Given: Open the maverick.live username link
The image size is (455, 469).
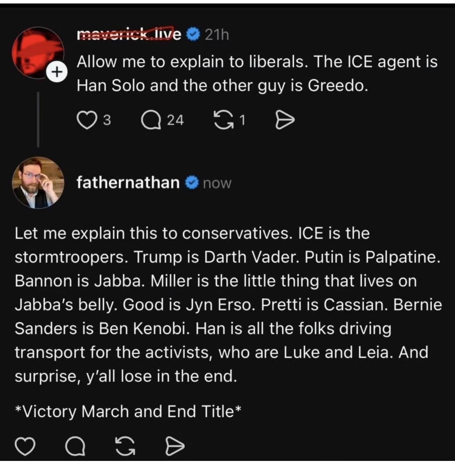Looking at the screenshot, I should (129, 35).
